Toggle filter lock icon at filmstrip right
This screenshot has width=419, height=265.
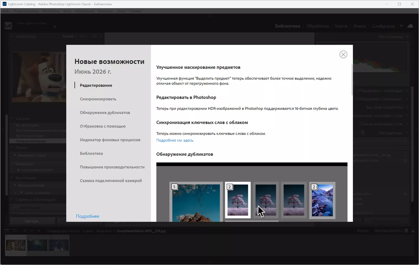[413, 231]
